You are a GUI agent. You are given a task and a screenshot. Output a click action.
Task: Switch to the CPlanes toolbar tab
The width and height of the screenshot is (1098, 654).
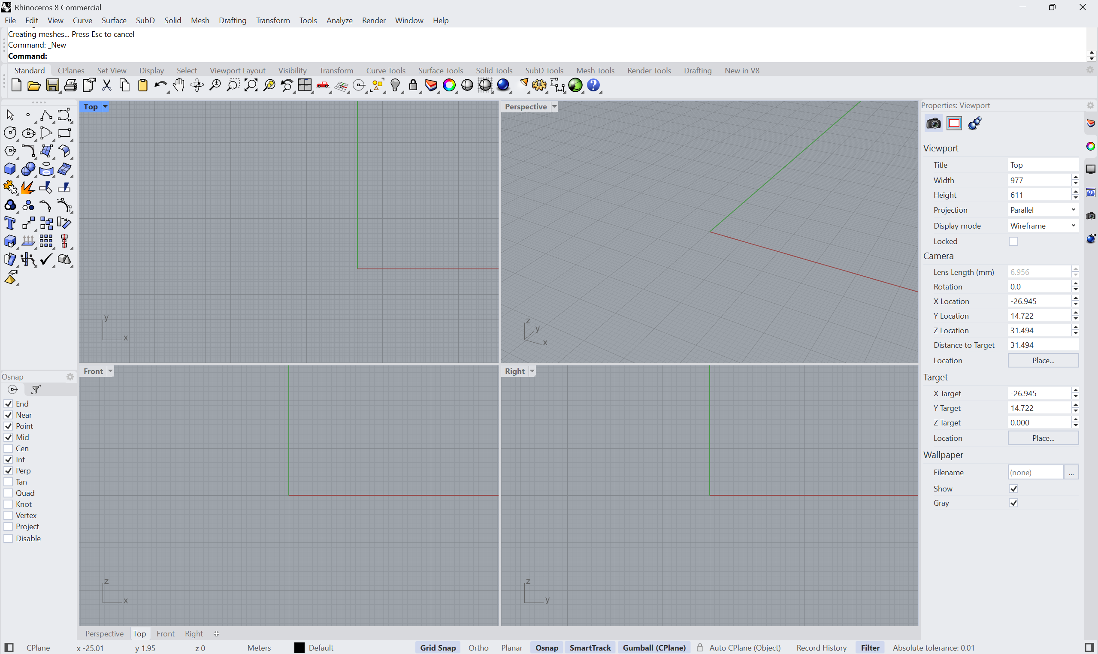point(71,70)
